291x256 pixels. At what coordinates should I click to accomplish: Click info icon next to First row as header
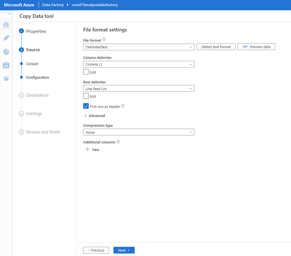click(123, 106)
